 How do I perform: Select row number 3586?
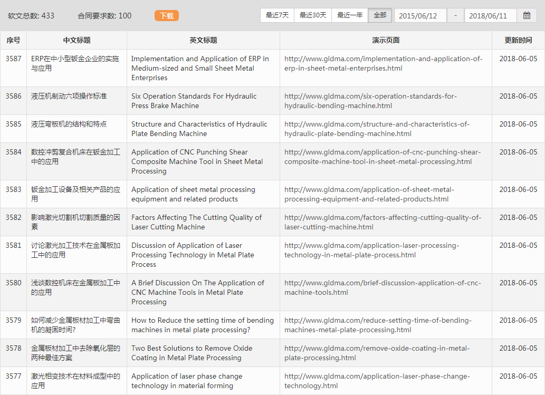13,96
